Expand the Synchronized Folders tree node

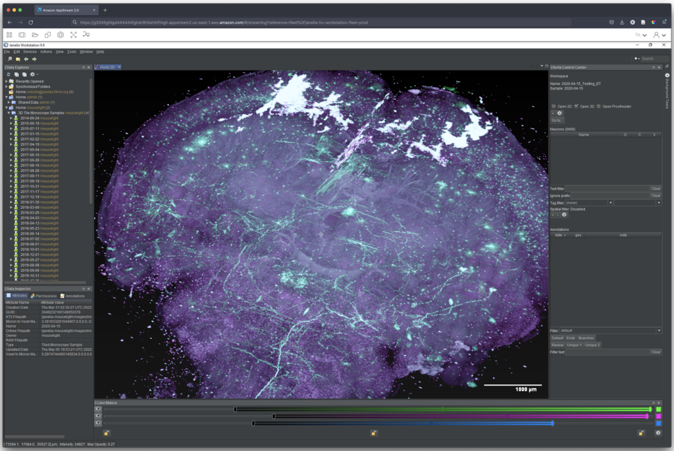pyautogui.click(x=7, y=86)
